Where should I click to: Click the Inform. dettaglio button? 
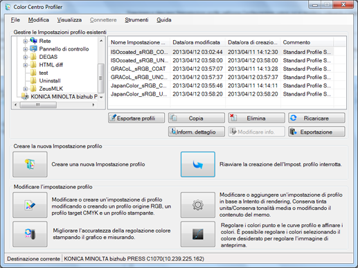(197, 132)
